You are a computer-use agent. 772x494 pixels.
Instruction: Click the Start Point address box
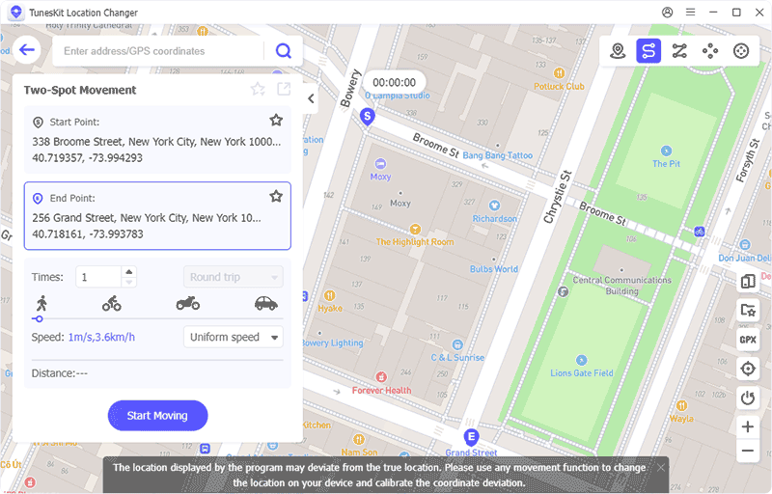click(157, 140)
